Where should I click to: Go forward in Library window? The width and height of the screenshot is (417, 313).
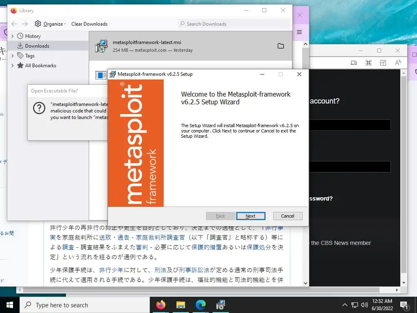tap(25, 24)
